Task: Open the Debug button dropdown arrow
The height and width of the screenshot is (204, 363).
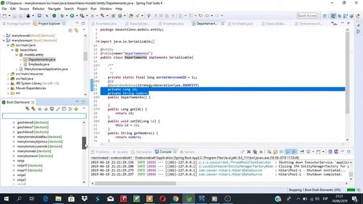Action: coord(66,16)
